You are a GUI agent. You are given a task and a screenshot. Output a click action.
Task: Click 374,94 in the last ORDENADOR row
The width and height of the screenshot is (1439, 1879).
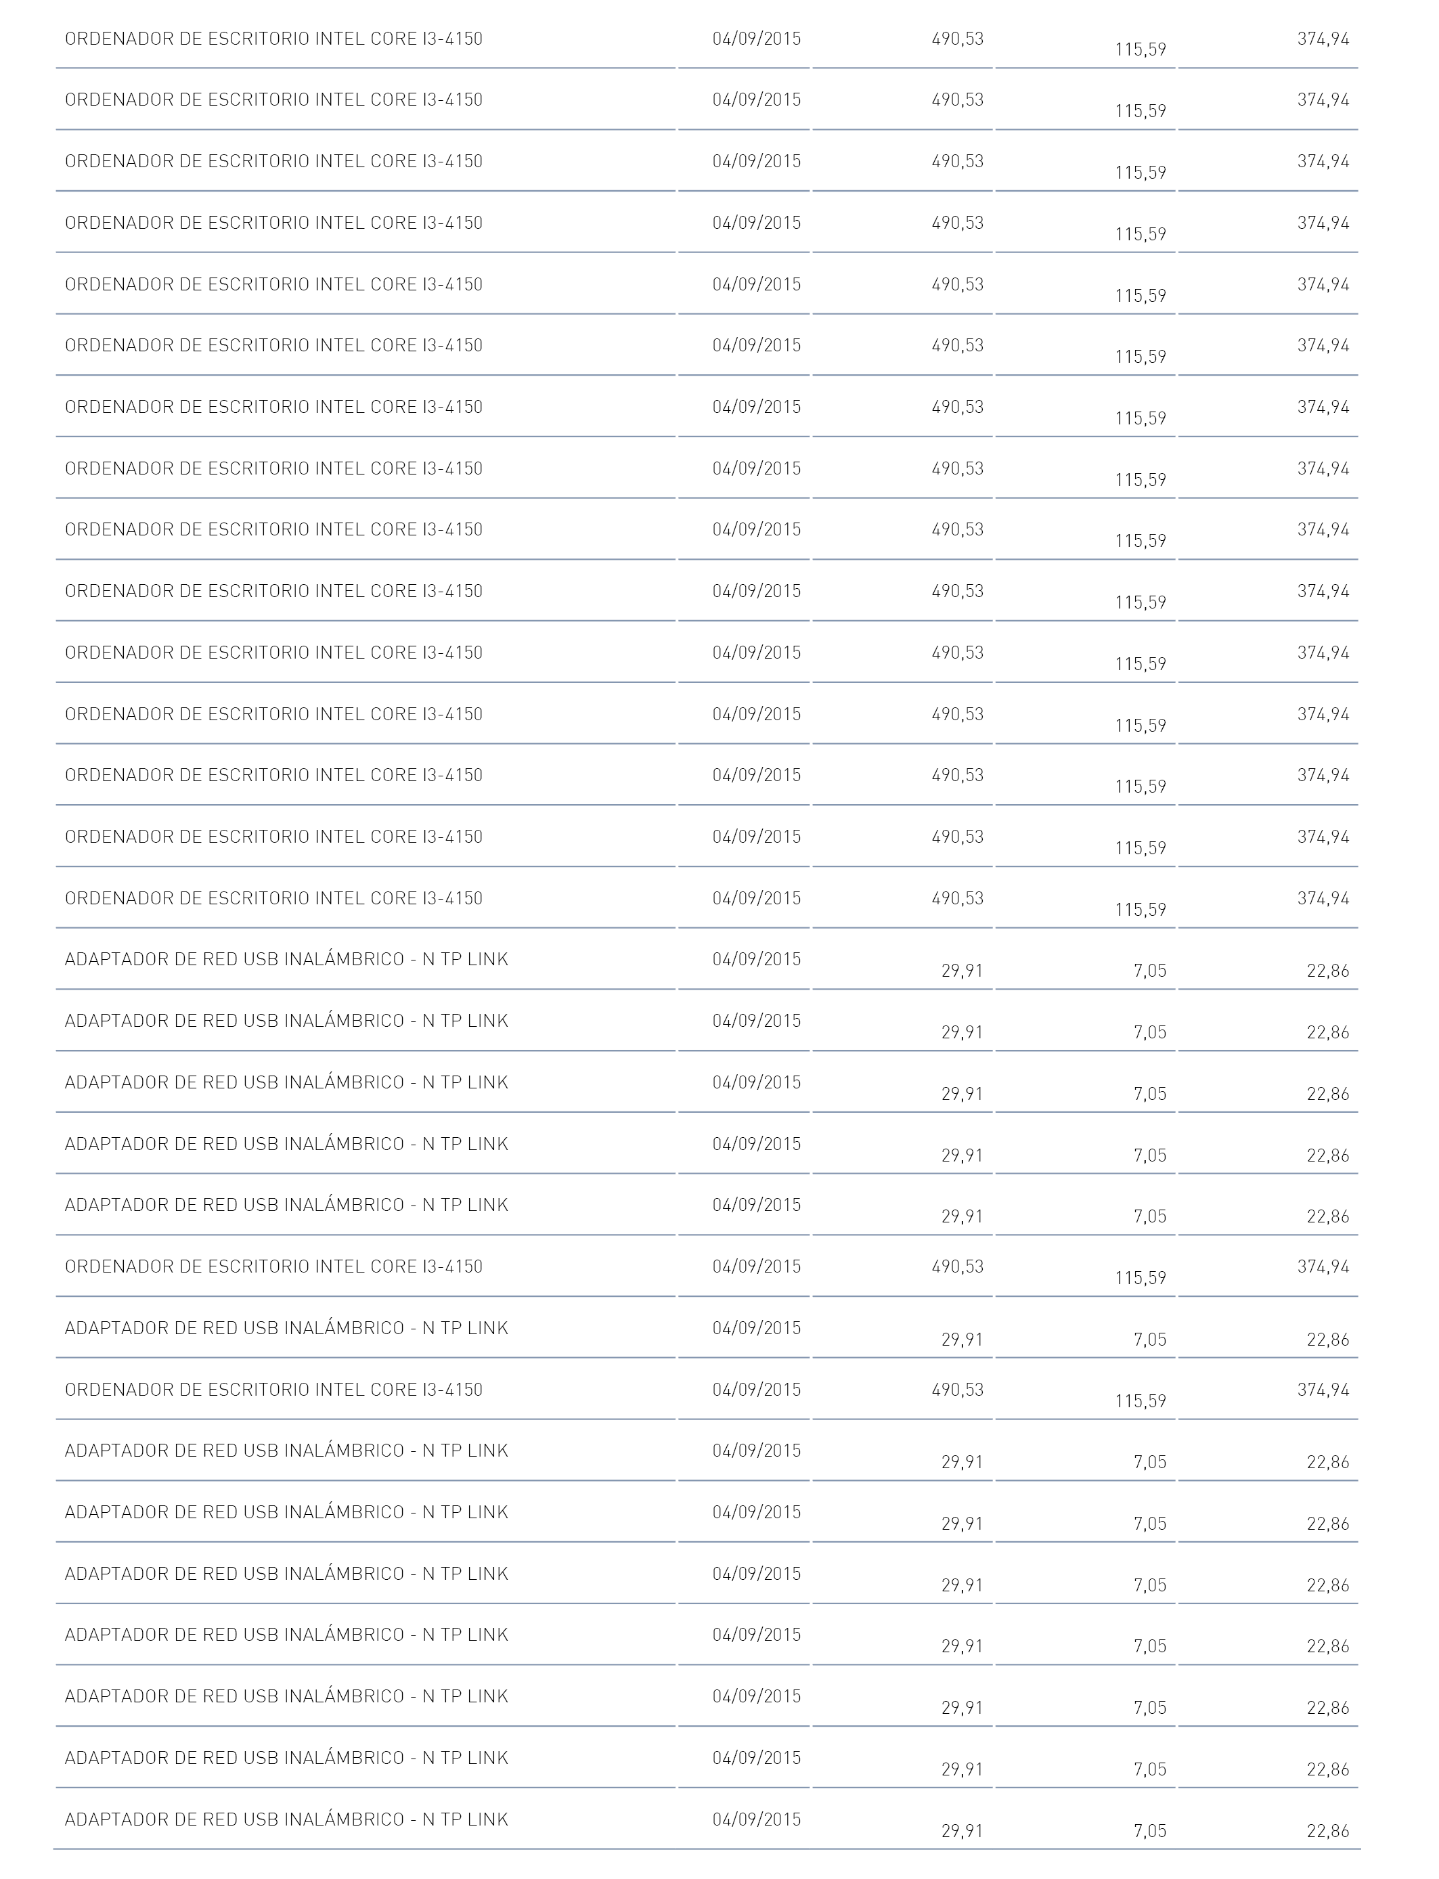[1323, 1389]
